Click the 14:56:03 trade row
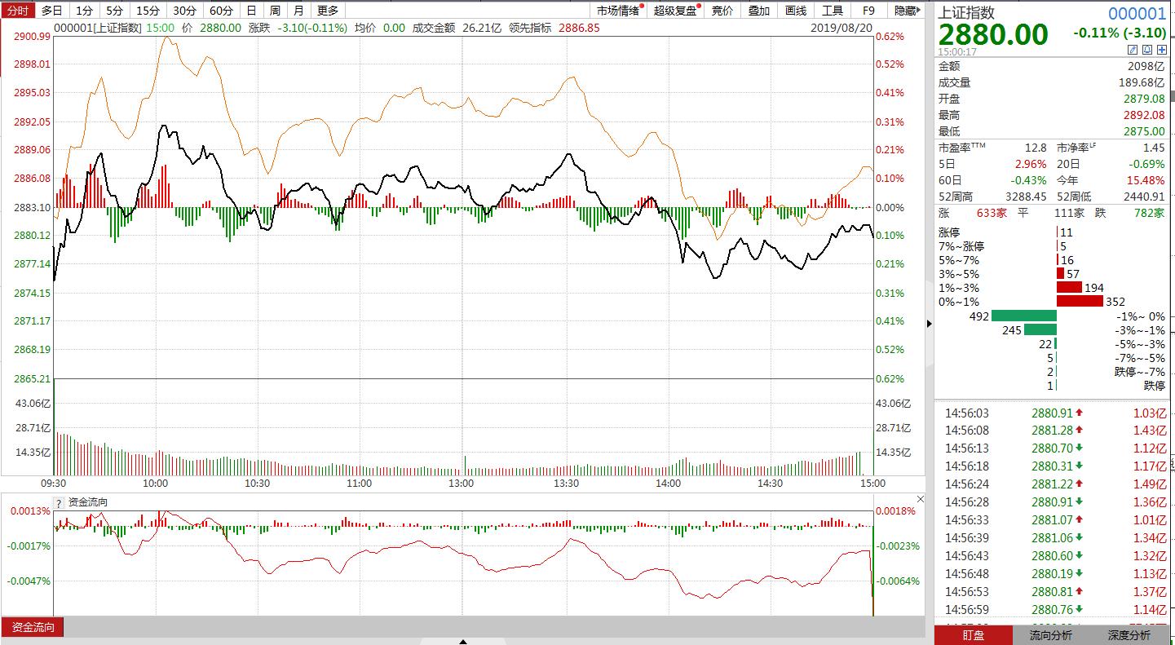1175x645 pixels. pos(1052,413)
